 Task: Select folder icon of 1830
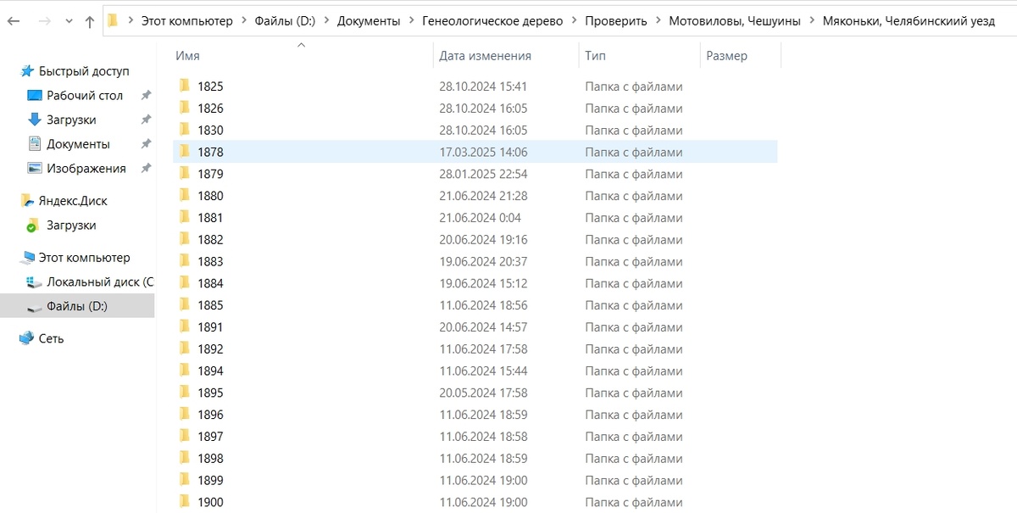(x=185, y=130)
